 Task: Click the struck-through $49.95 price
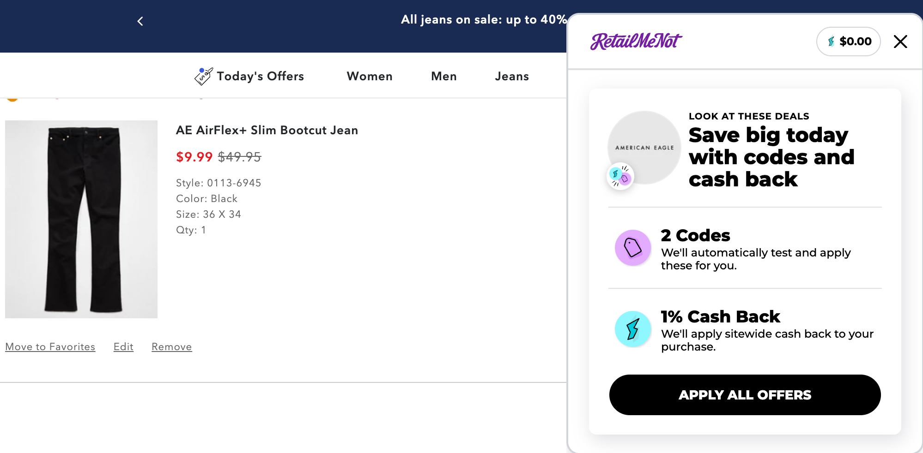click(239, 157)
